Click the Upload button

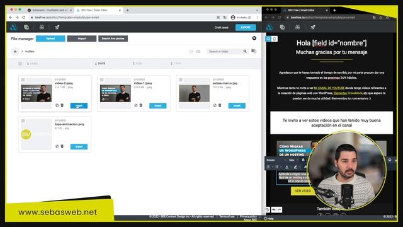pos(50,38)
